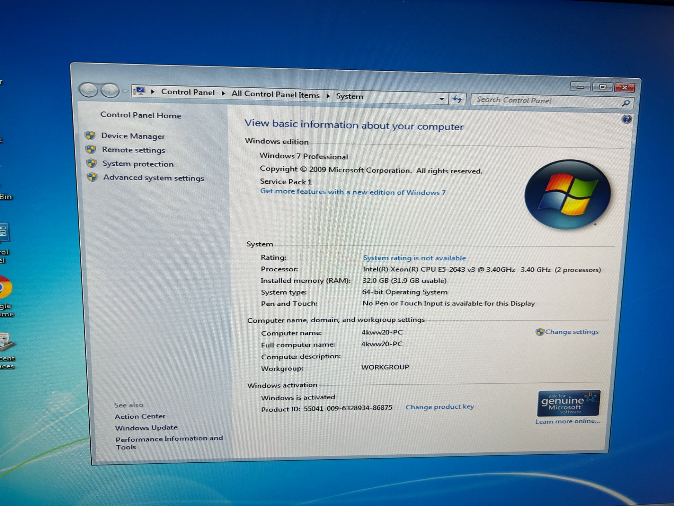Viewport: 674px width, 506px height.
Task: Click the Change settings shield icon
Action: coord(540,332)
